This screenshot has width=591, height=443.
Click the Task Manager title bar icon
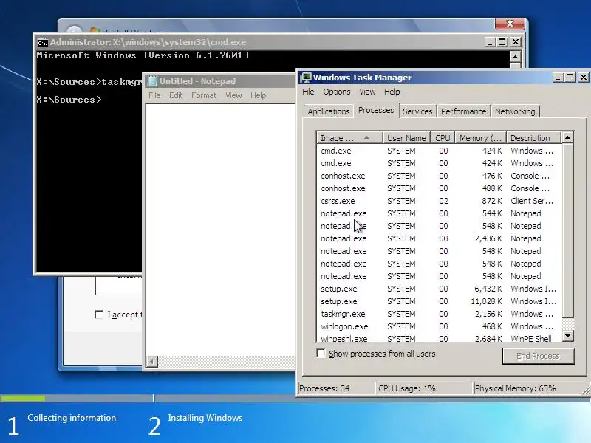tap(306, 78)
